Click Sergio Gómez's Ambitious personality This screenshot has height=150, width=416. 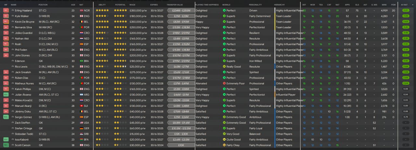point(255,117)
